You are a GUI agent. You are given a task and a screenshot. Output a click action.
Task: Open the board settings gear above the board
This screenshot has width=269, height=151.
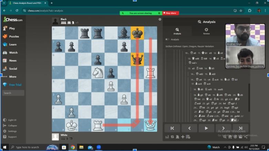coord(160,19)
